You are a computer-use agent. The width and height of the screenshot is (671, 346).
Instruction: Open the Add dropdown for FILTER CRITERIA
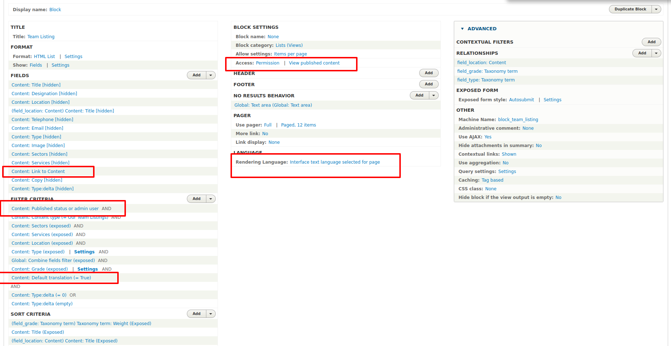pos(211,199)
